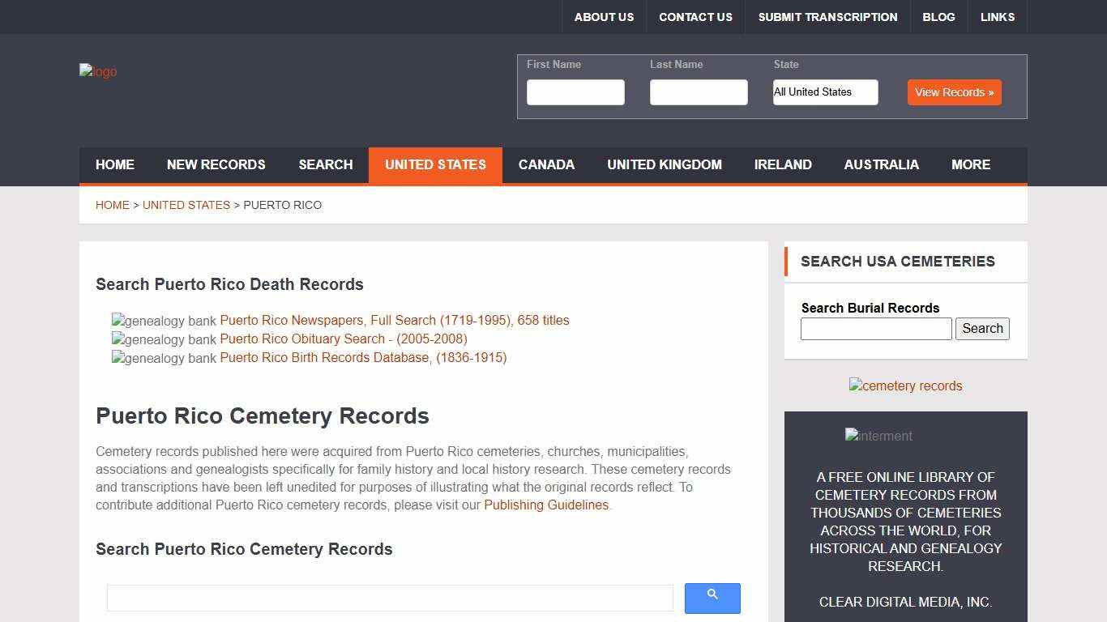Click the View Records button
This screenshot has height=622, width=1107.
pos(954,92)
